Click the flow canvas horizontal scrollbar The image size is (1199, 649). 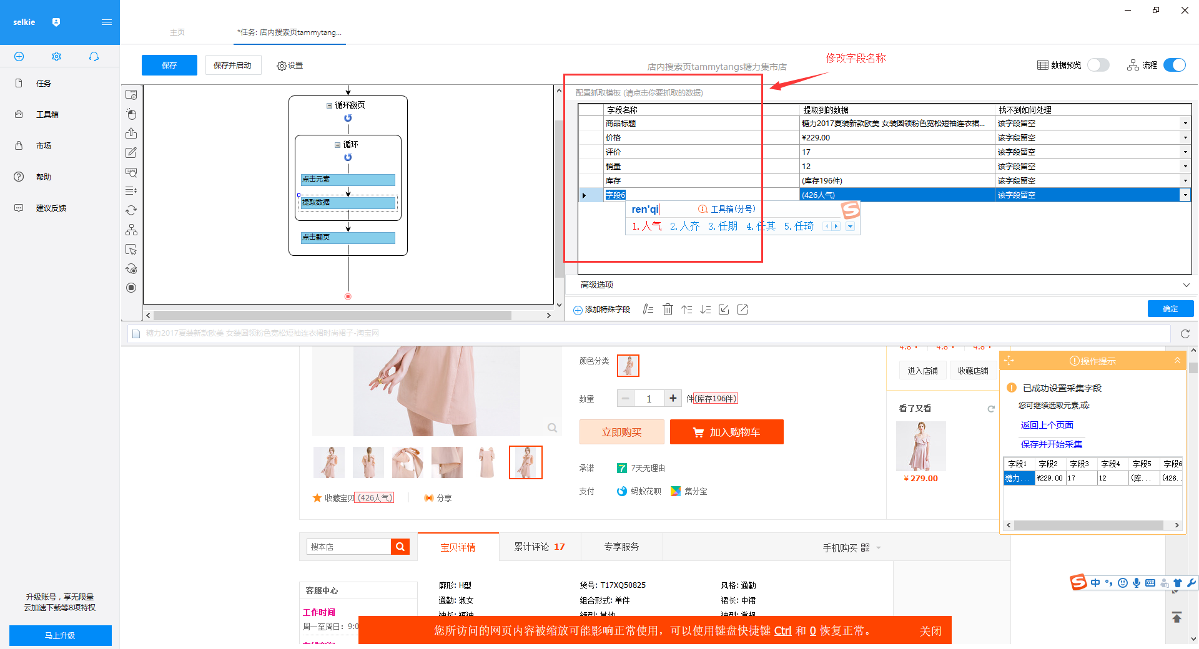(x=332, y=316)
